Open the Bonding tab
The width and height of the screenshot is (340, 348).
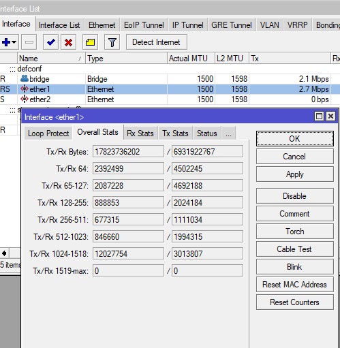pos(326,25)
